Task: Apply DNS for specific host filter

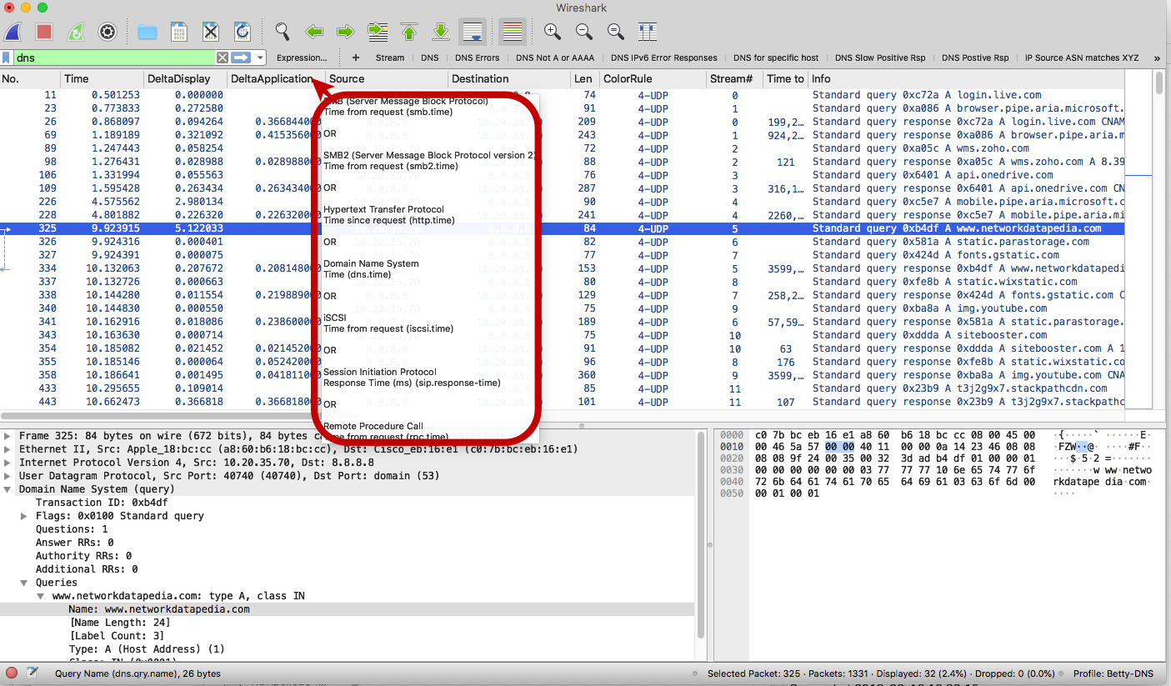Action: [776, 58]
